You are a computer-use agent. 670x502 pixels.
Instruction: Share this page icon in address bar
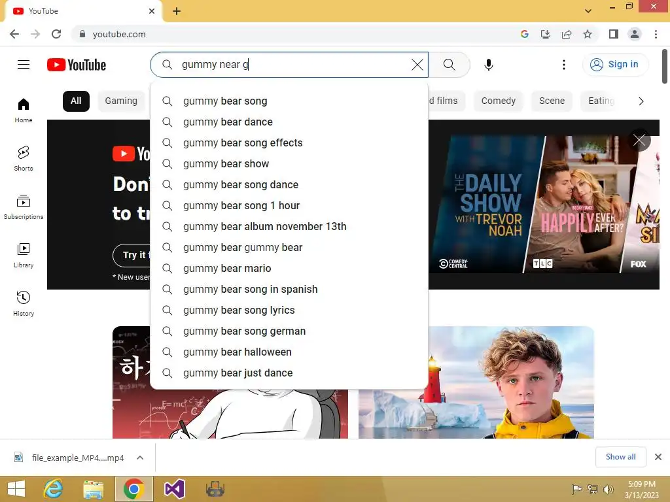click(x=567, y=34)
